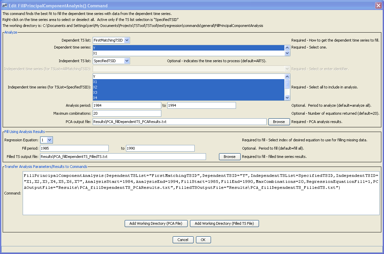This screenshot has width=384, height=254.
Task: Cancel the command edit
Action: click(183, 240)
